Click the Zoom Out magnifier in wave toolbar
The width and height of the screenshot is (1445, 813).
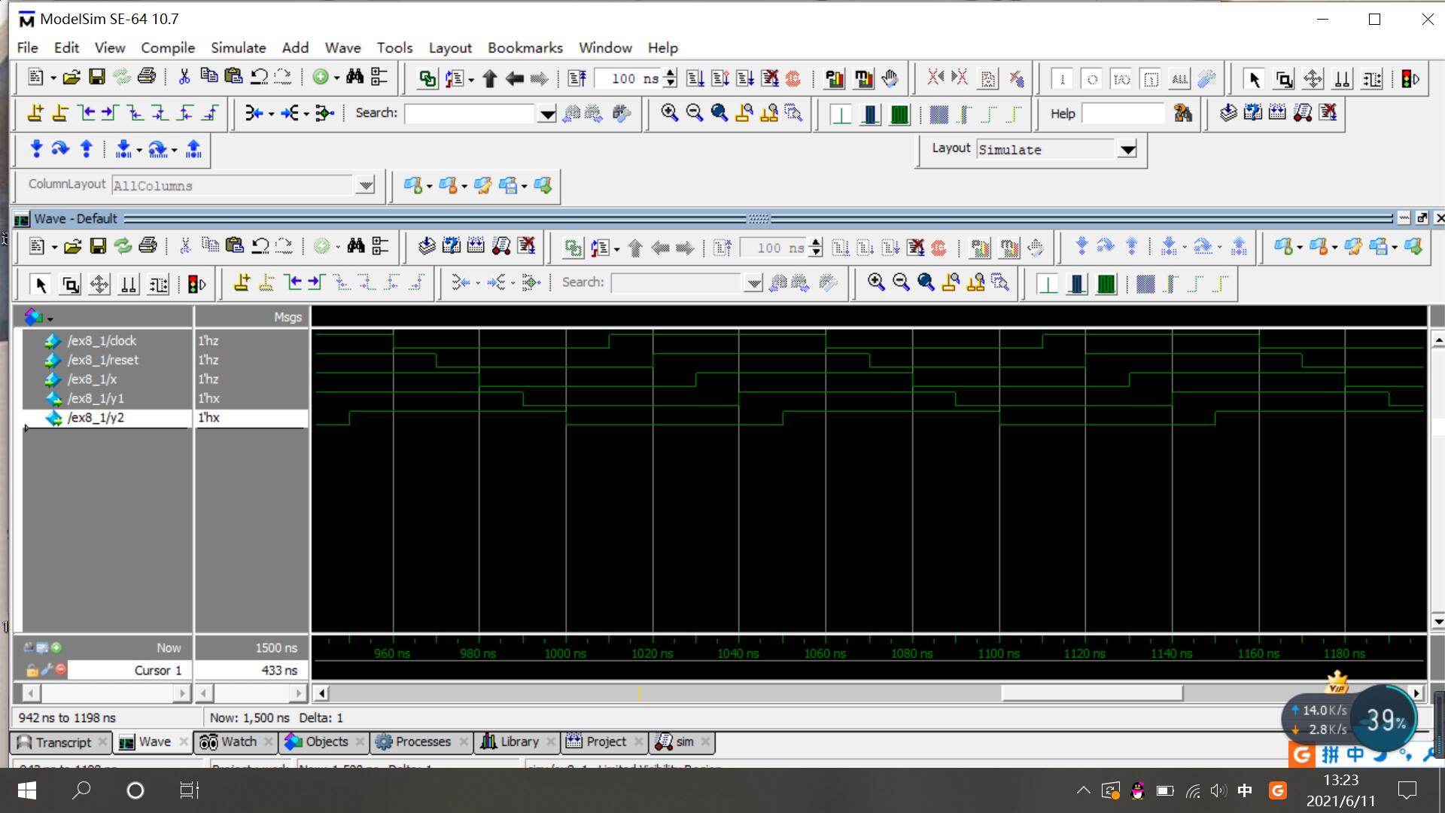point(901,282)
